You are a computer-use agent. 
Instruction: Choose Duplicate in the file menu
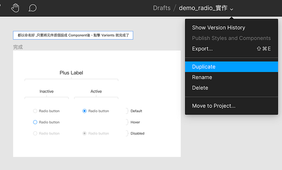[x=232, y=67]
